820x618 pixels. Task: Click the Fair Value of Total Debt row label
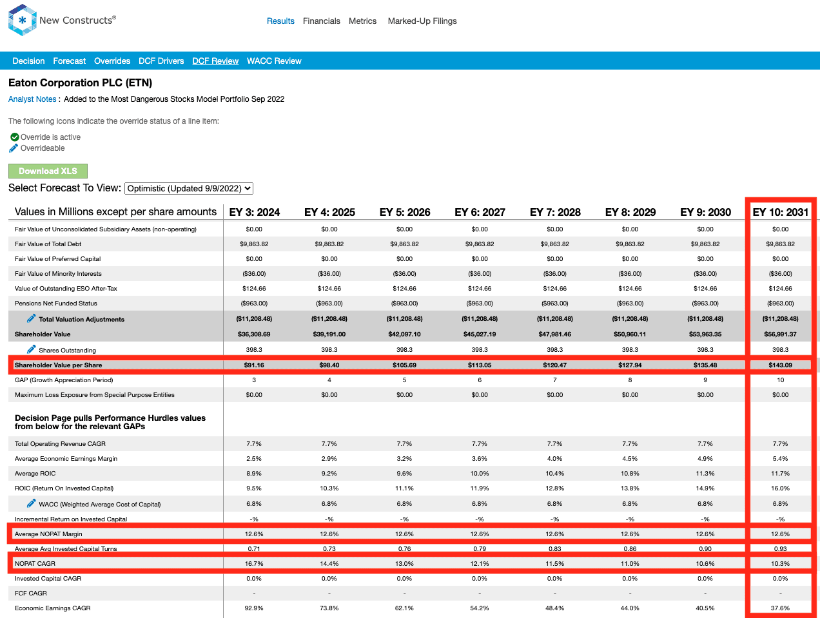point(48,244)
